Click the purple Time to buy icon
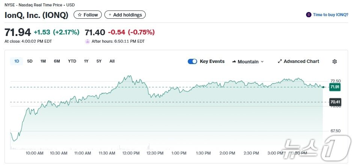Image resolution: width=356 pixels, height=166 pixels. (309, 15)
